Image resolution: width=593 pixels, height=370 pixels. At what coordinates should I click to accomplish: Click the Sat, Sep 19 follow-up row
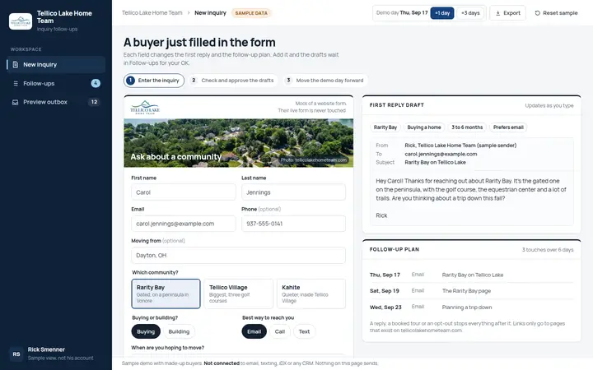click(x=471, y=291)
